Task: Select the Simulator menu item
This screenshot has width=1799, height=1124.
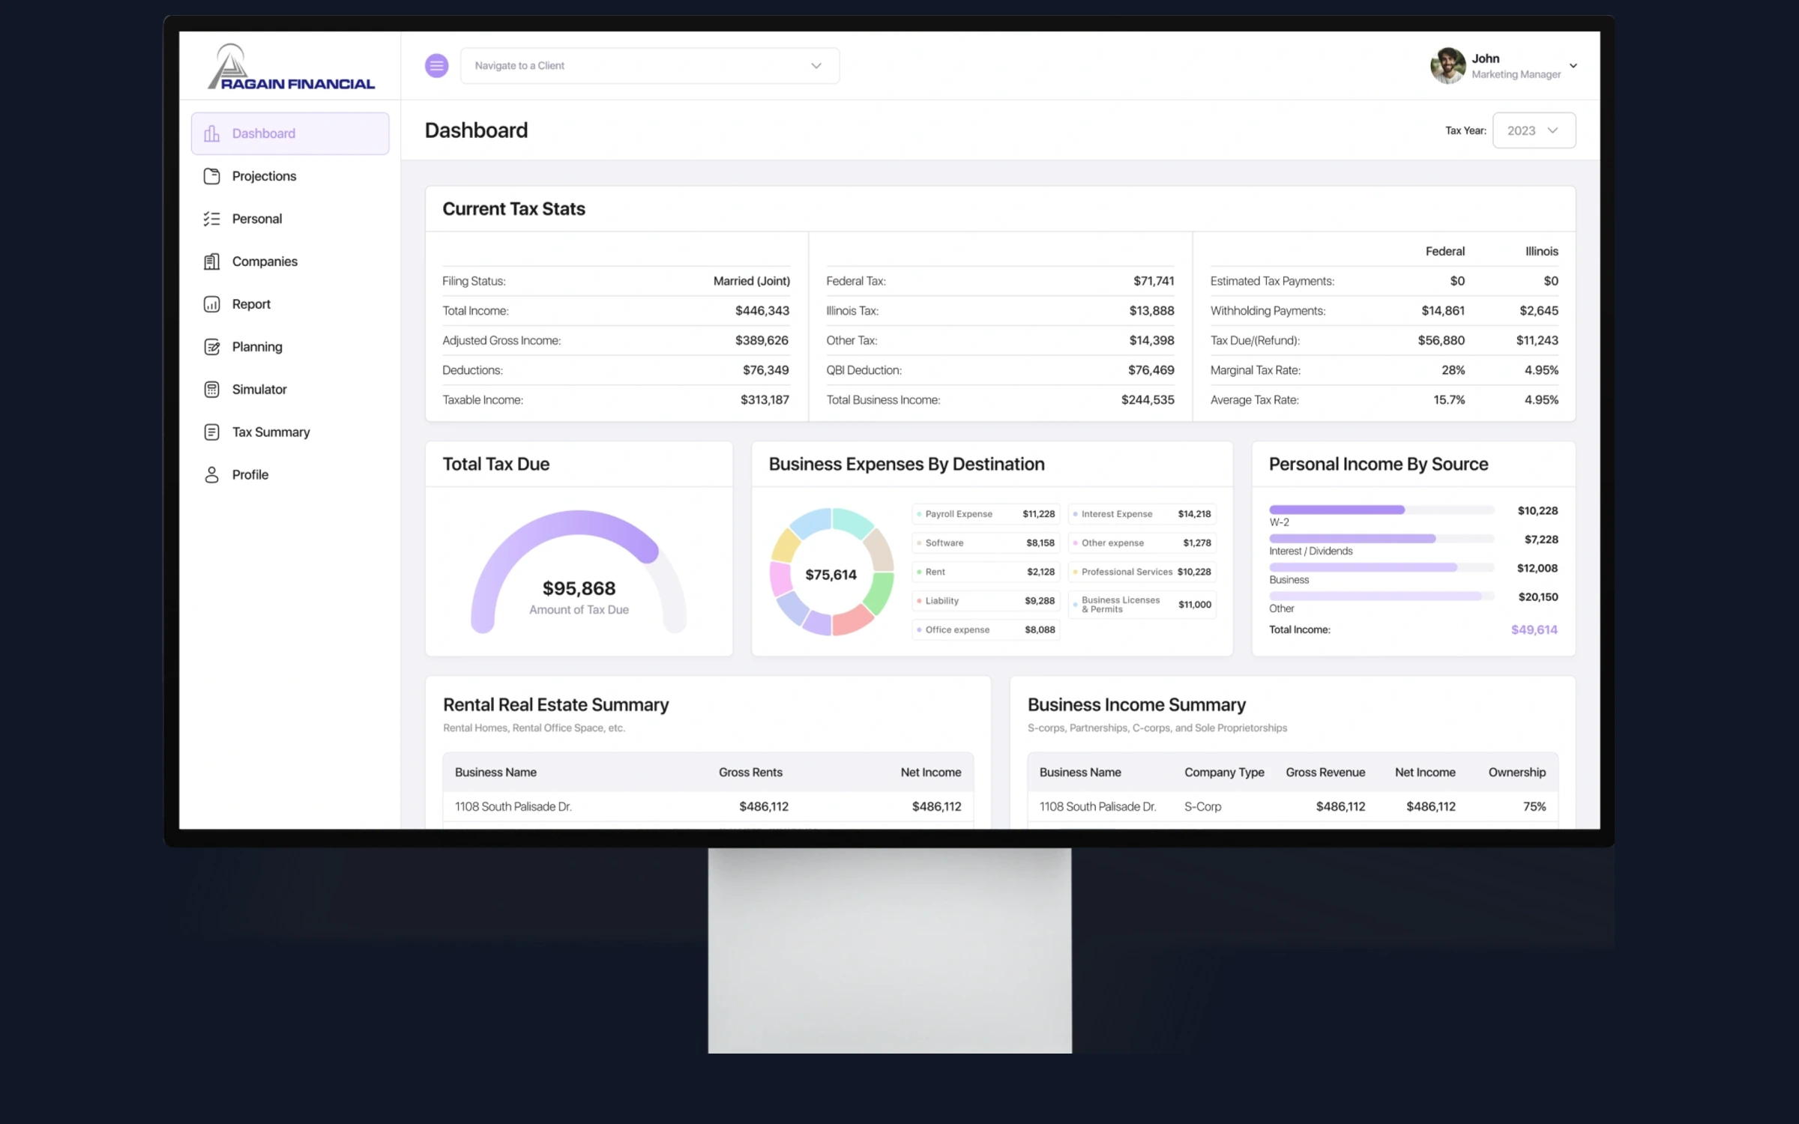Action: coord(290,390)
